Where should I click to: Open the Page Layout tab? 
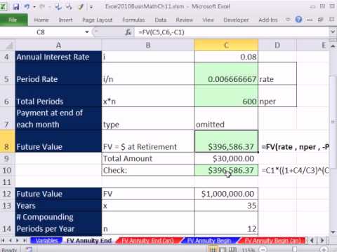(98, 20)
